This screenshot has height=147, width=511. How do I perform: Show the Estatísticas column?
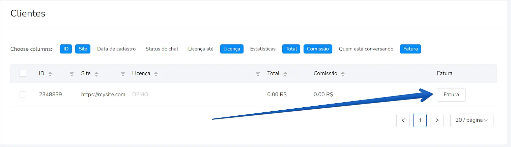click(x=263, y=49)
